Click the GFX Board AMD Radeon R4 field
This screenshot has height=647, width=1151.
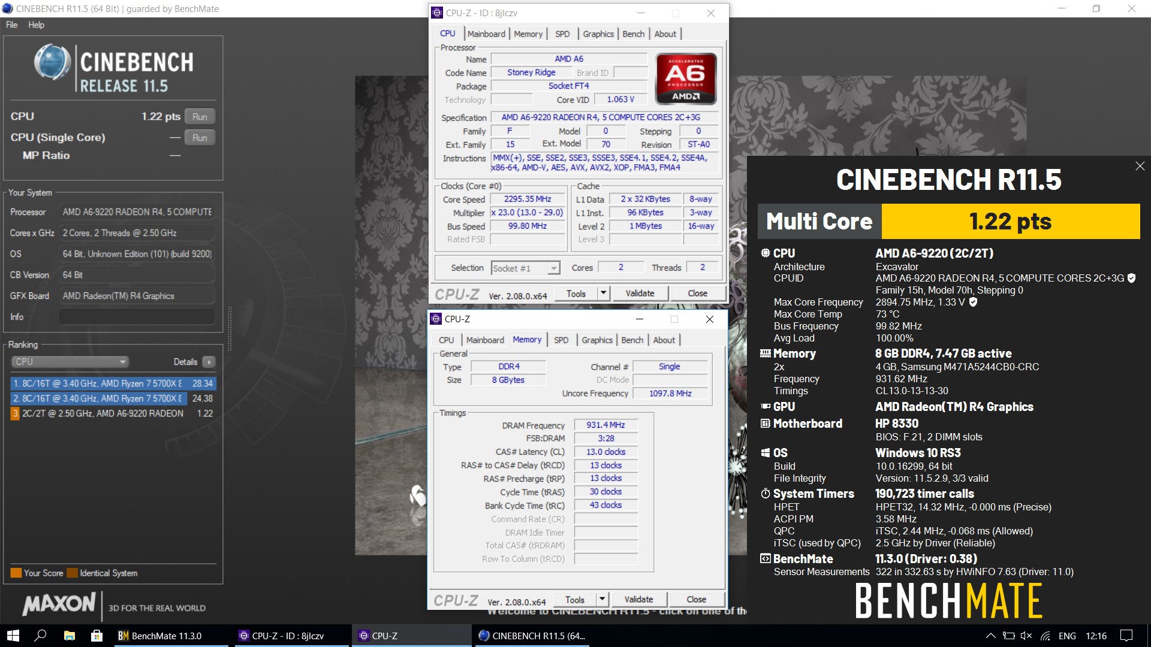(137, 296)
